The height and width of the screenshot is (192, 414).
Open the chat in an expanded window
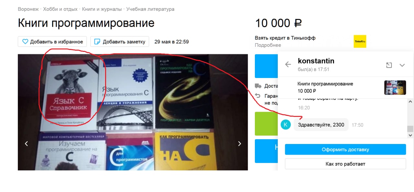[x=389, y=65]
